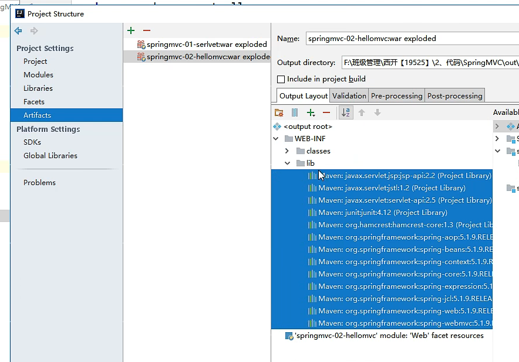519x362 pixels.
Task: Select springmvc-02-hellomvc:war exploded artifact
Action: [x=197, y=57]
